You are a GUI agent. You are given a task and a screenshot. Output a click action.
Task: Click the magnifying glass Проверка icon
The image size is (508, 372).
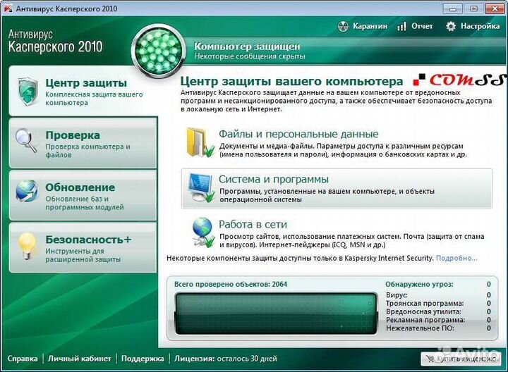[26, 141]
